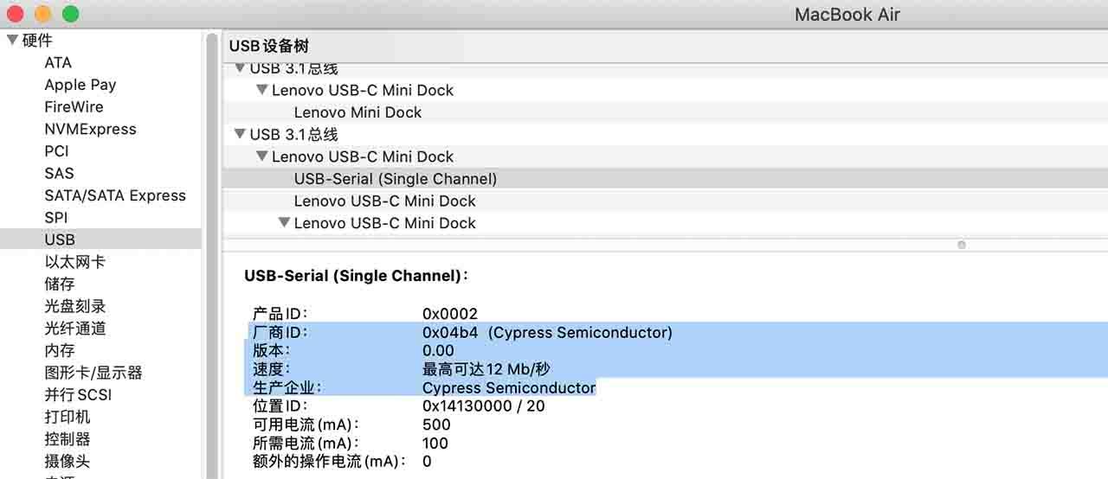Select the Lenovo Mini Dock device row
Image resolution: width=1108 pixels, height=479 pixels.
coord(358,112)
